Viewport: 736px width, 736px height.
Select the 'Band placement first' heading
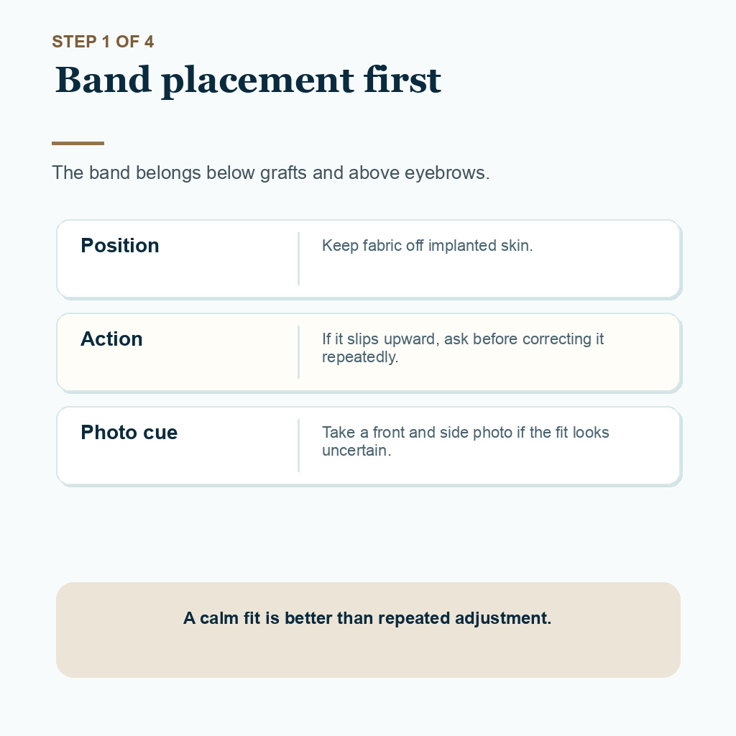[248, 80]
